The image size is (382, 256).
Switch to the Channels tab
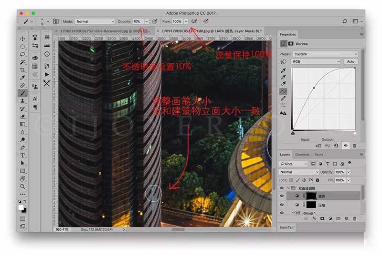pos(302,154)
